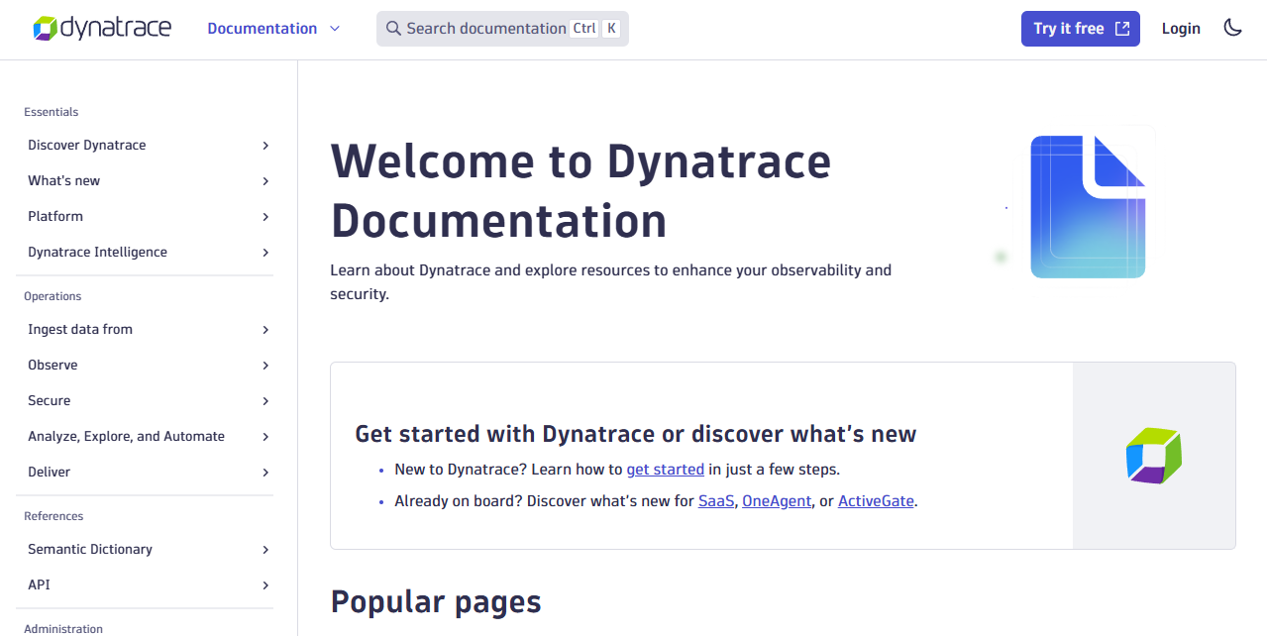Open the OneAgent what's new link
The width and height of the screenshot is (1267, 636).
click(x=778, y=501)
